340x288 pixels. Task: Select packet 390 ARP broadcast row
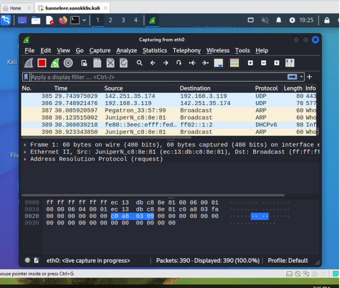(169, 132)
